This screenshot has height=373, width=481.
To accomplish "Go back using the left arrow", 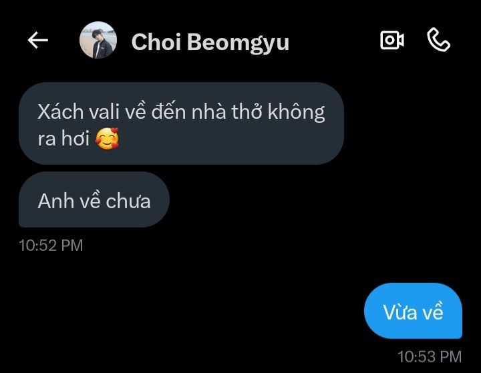I will (37, 40).
